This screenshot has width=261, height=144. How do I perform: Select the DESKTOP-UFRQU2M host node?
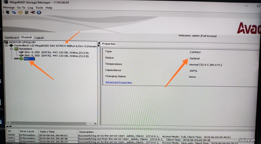coord(22,42)
